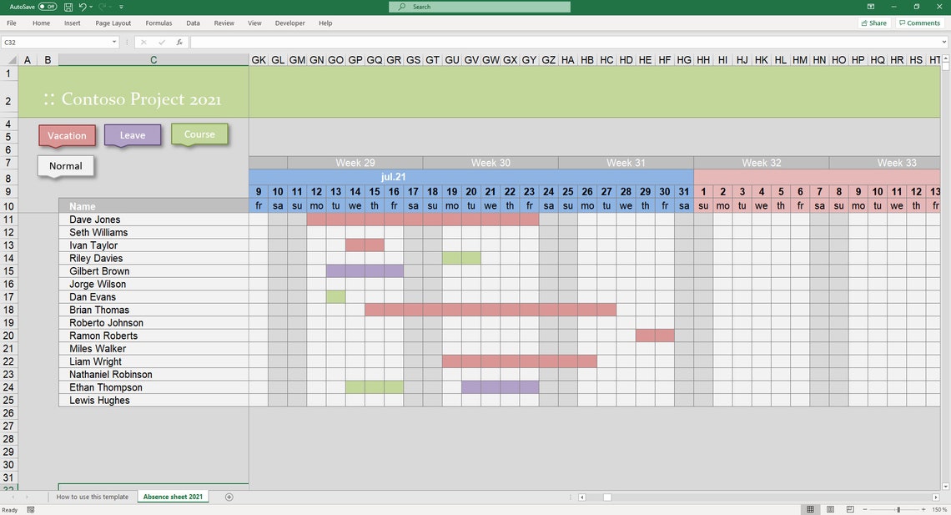
Task: Switch to the Formulas ribbon tab
Action: point(158,23)
